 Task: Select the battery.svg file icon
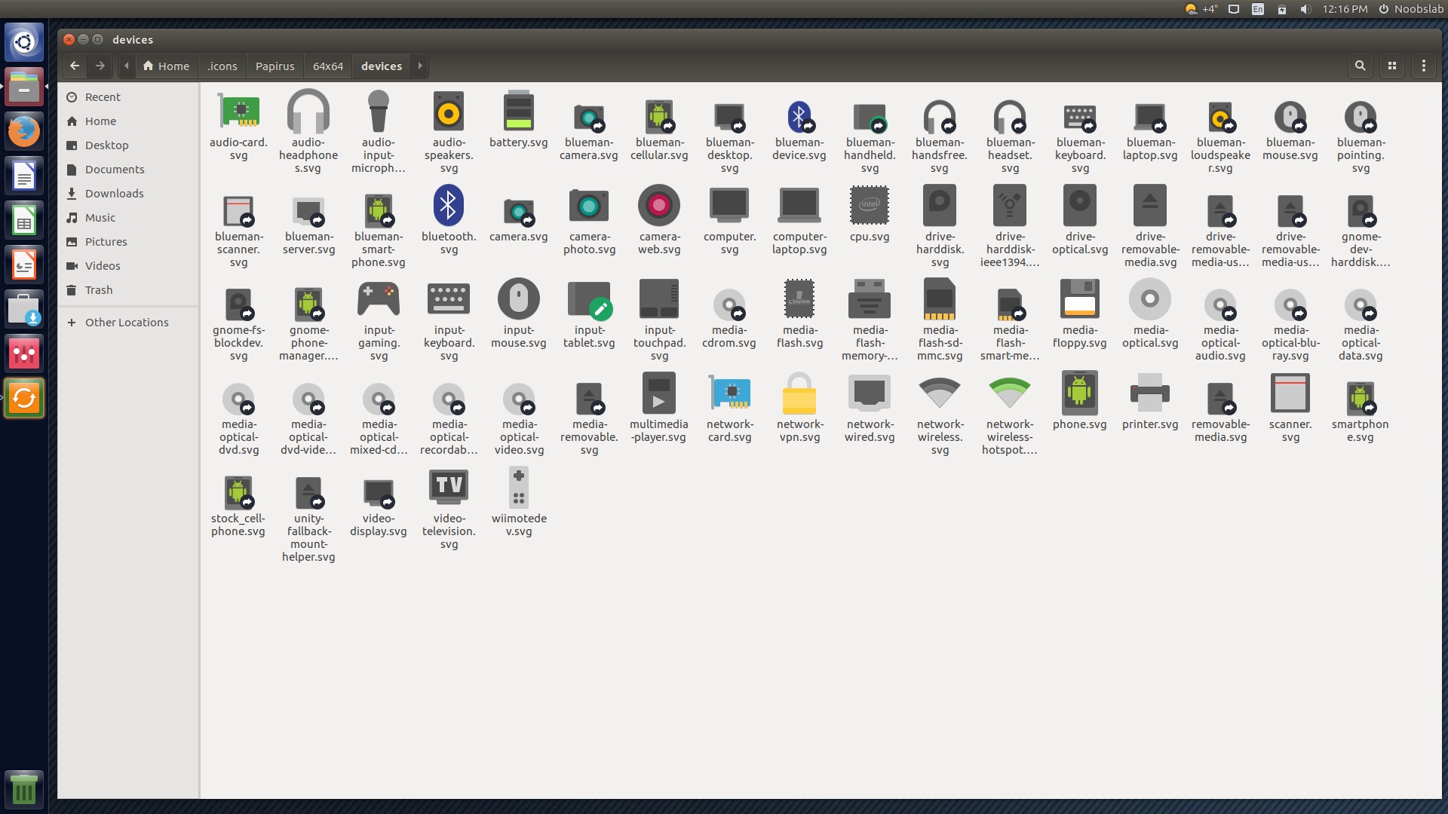pos(518,112)
